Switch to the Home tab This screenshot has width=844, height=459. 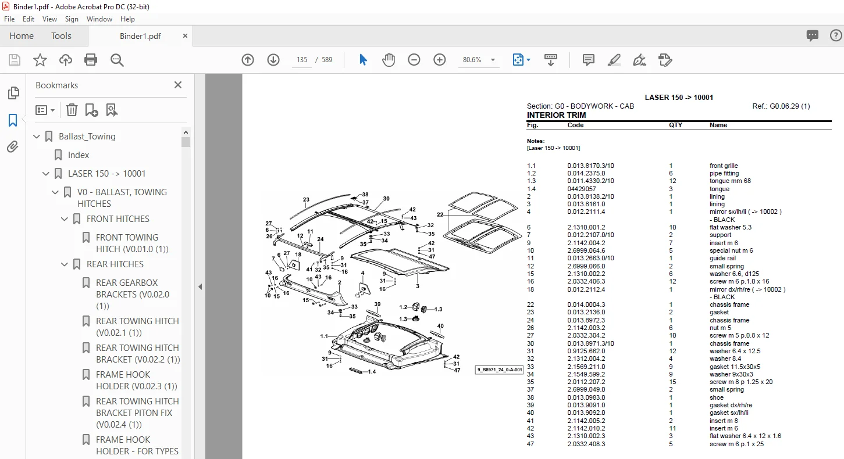pos(22,36)
